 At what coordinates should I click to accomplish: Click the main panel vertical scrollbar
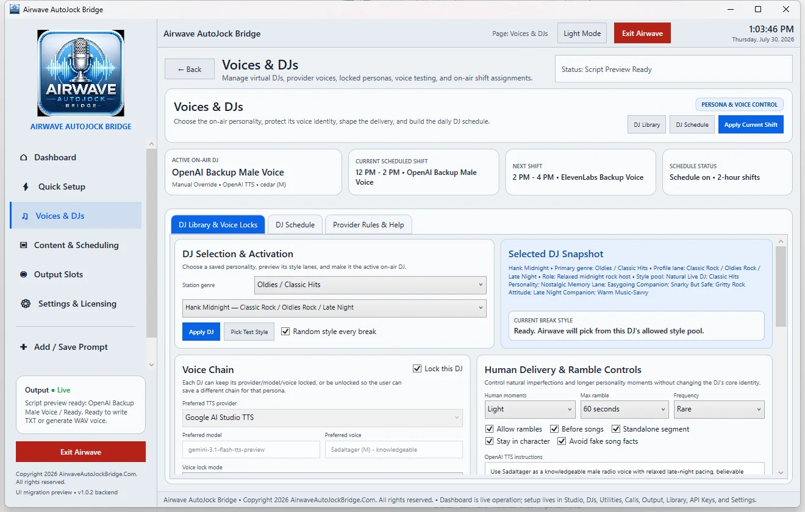pos(781,286)
